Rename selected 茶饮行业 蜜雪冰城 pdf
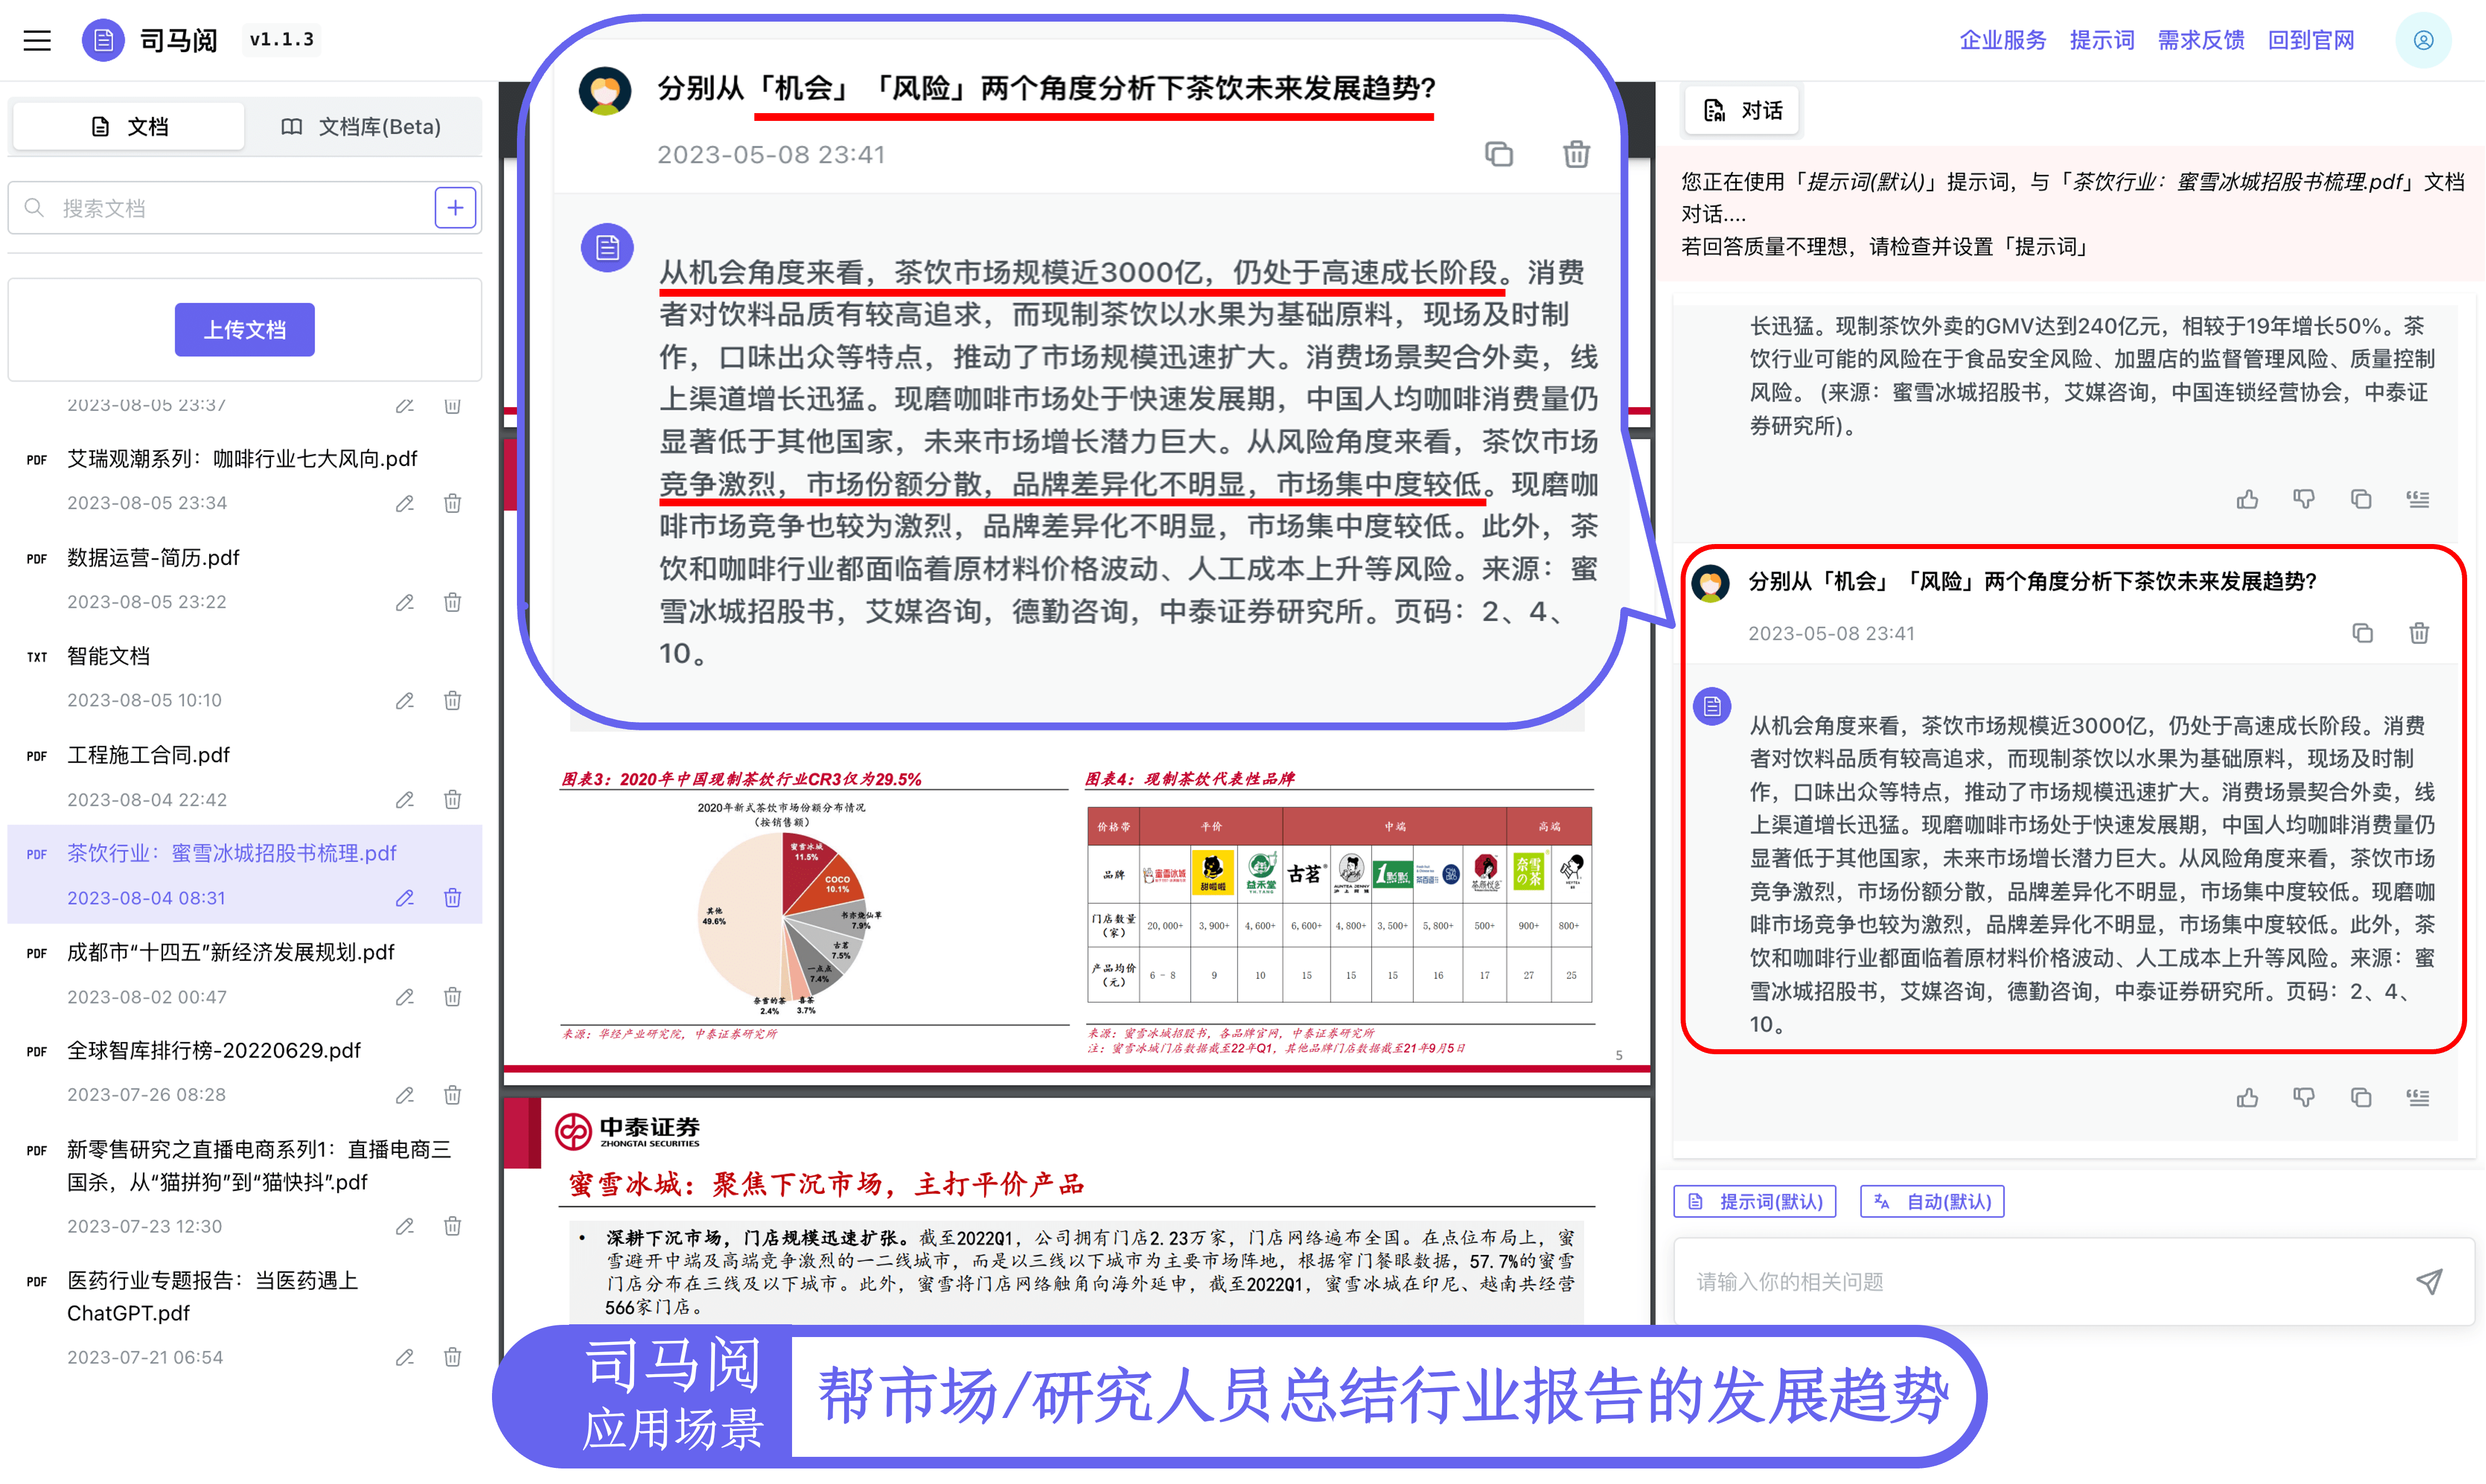Screen dimensions: 2486x1484 404,898
